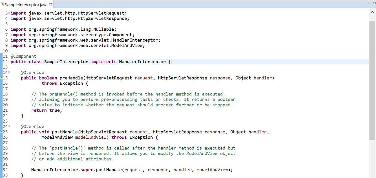376x178 pixels.
Task: Click the void keyword on line 25
Action: pyautogui.click(x=44, y=132)
